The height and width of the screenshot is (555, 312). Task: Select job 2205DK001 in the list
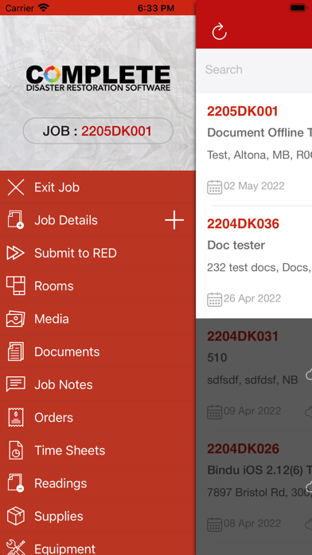pyautogui.click(x=243, y=111)
